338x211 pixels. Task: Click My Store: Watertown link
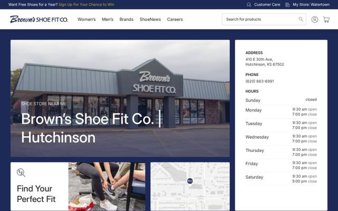click(311, 5)
